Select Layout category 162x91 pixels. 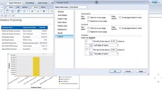[x=64, y=36]
